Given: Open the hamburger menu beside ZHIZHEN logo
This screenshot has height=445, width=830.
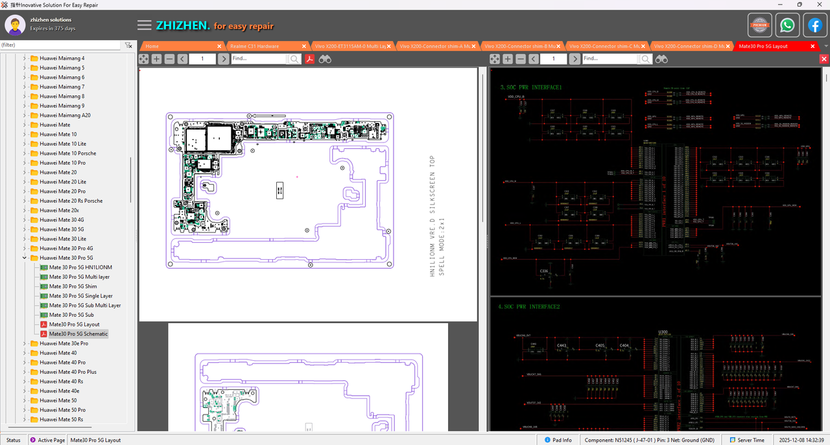Looking at the screenshot, I should click(x=145, y=25).
